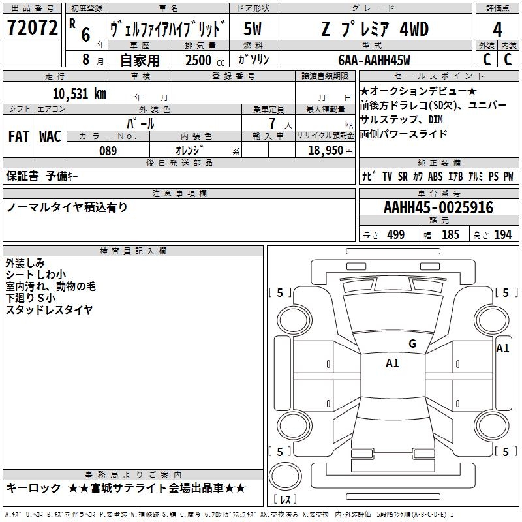Select the mileage value 10,531 km
The image size is (522, 522).
(x=79, y=93)
